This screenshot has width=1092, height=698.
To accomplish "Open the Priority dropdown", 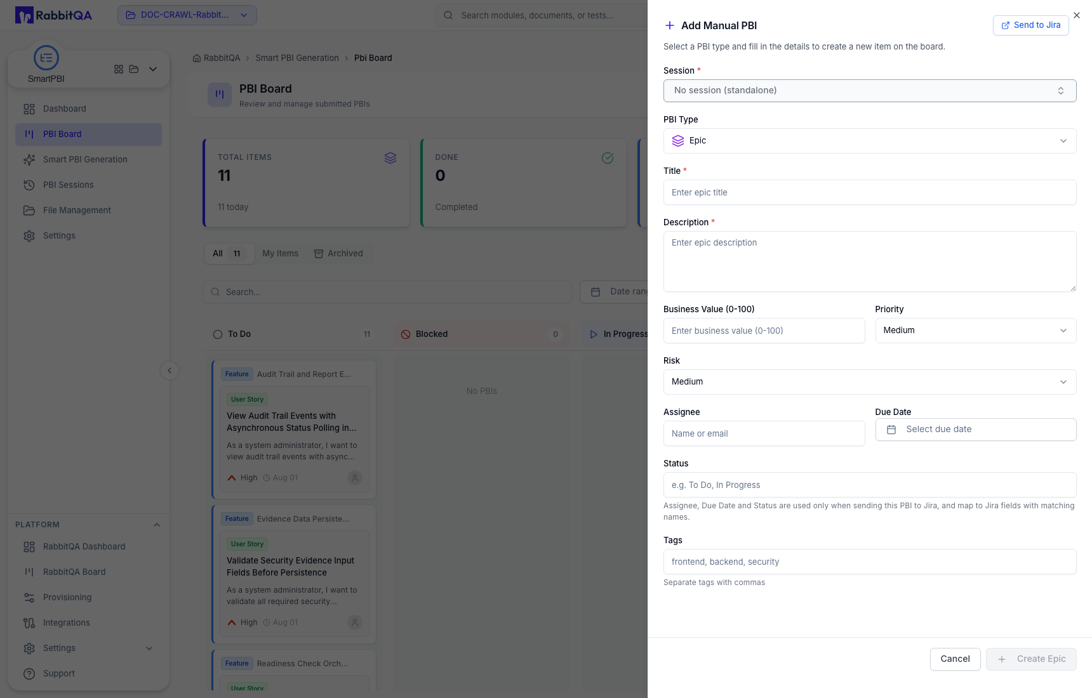I will click(976, 331).
